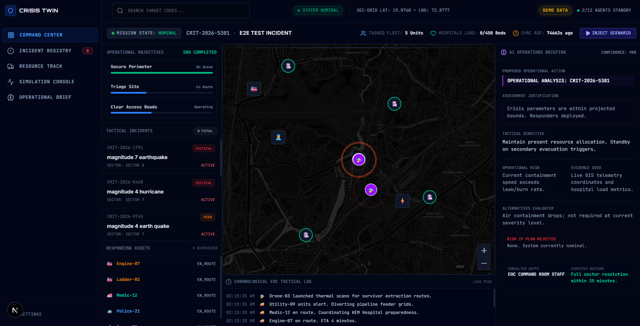This screenshot has width=640, height=326.
Task: Zoom out of the map with minus
Action: (484, 264)
